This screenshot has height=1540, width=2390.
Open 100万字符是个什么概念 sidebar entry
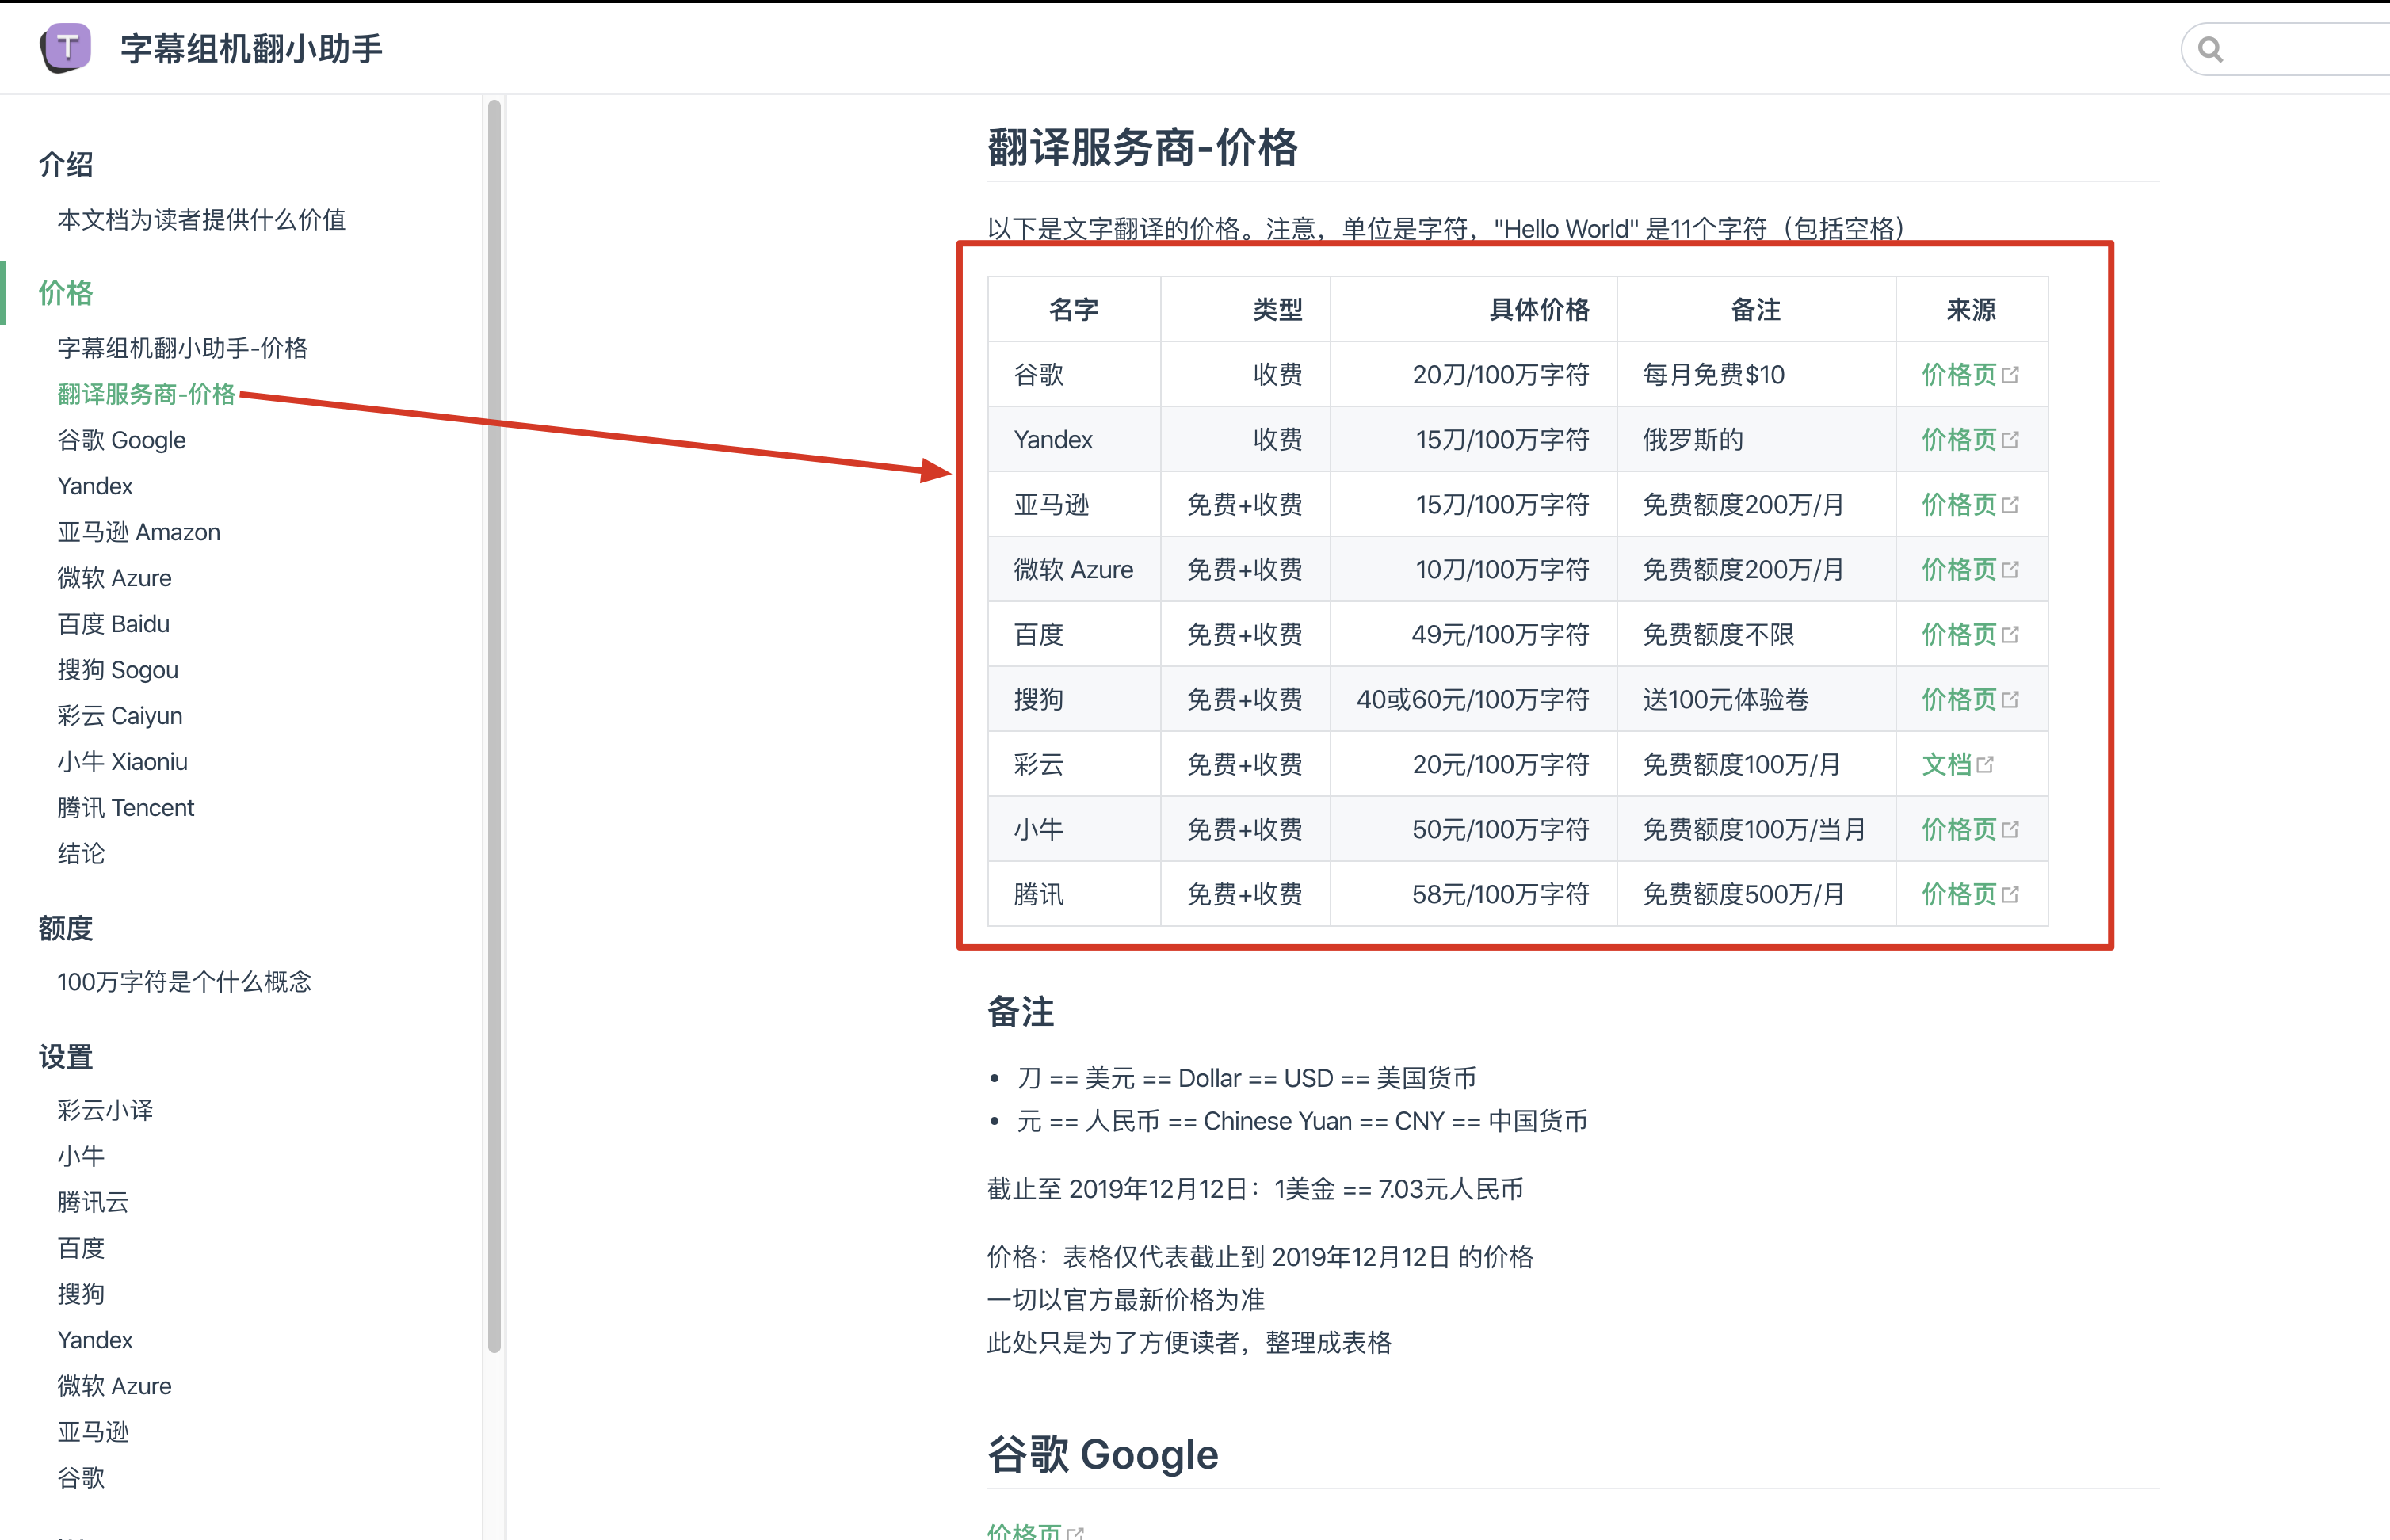184,982
